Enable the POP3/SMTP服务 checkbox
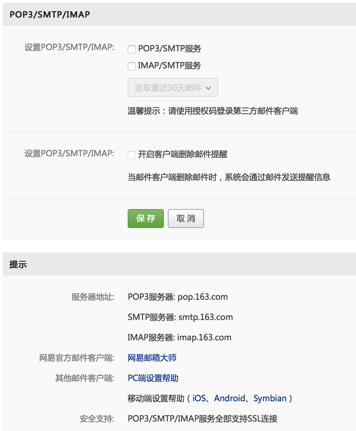 click(x=132, y=49)
